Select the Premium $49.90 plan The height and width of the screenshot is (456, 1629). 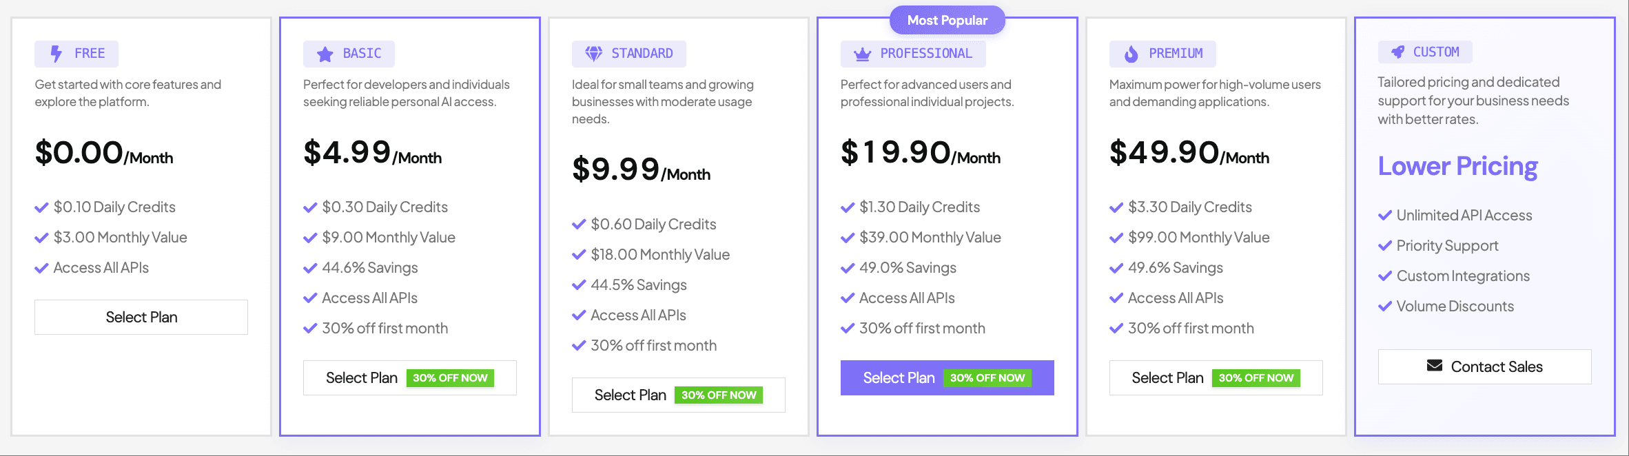(x=1167, y=377)
